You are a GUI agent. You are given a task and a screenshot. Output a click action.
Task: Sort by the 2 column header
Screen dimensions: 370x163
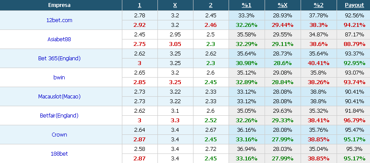(x=211, y=5)
